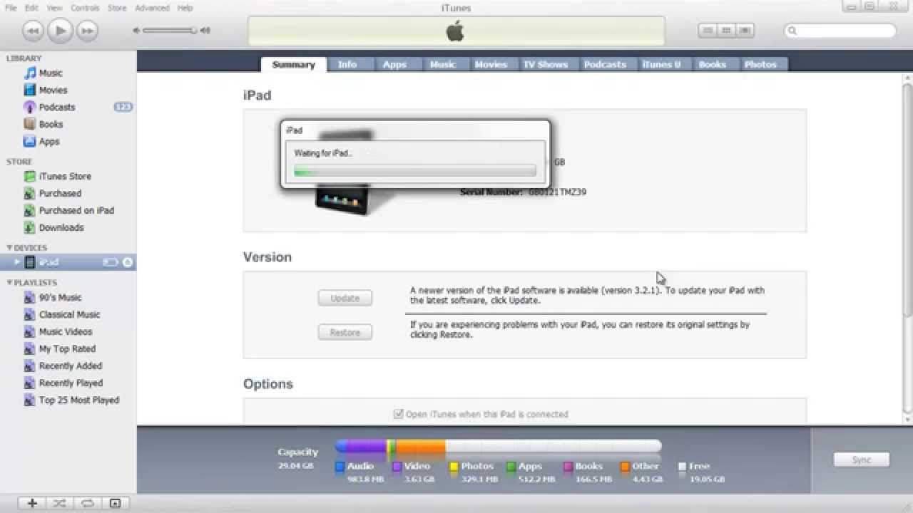
Task: Click the iPad battery indicator
Action: click(x=111, y=262)
